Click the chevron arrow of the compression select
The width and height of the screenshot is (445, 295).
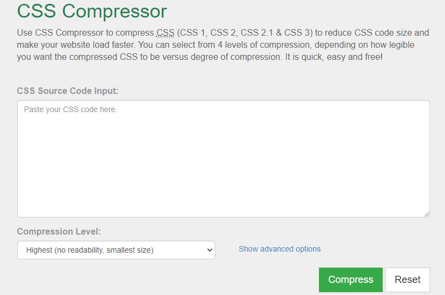coord(210,250)
